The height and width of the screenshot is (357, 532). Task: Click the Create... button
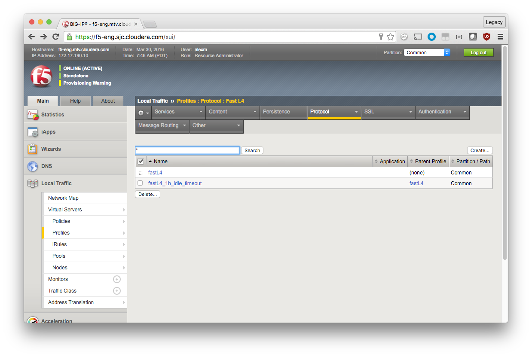pyautogui.click(x=480, y=150)
